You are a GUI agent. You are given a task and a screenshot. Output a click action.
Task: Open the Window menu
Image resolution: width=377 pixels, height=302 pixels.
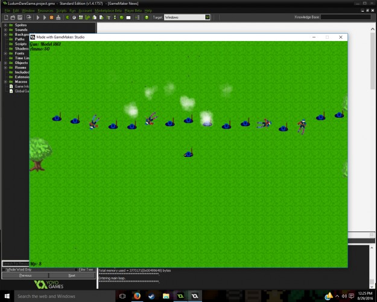tap(28, 11)
